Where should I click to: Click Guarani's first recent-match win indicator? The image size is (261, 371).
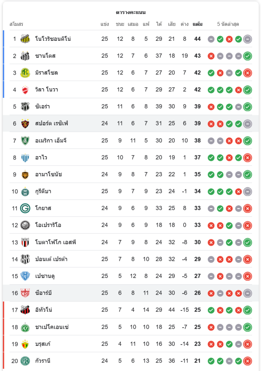[211, 361]
